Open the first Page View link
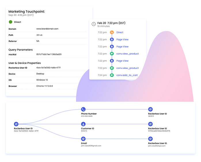The image size is (201, 162). coord(122,40)
